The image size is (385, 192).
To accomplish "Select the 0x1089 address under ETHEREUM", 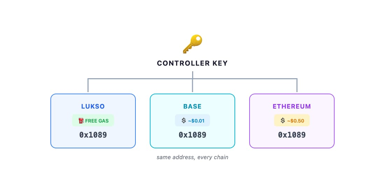I will coord(292,135).
